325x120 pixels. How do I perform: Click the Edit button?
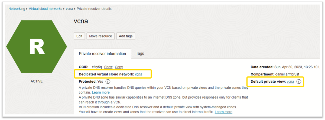point(79,36)
